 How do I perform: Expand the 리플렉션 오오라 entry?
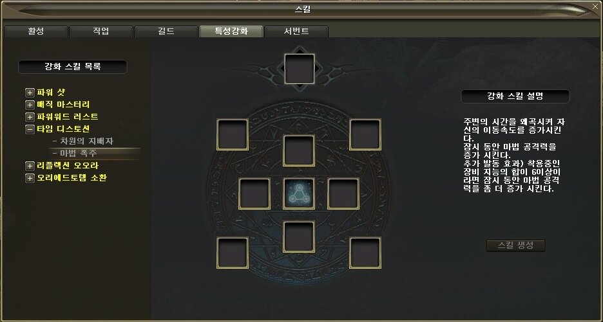[30, 166]
